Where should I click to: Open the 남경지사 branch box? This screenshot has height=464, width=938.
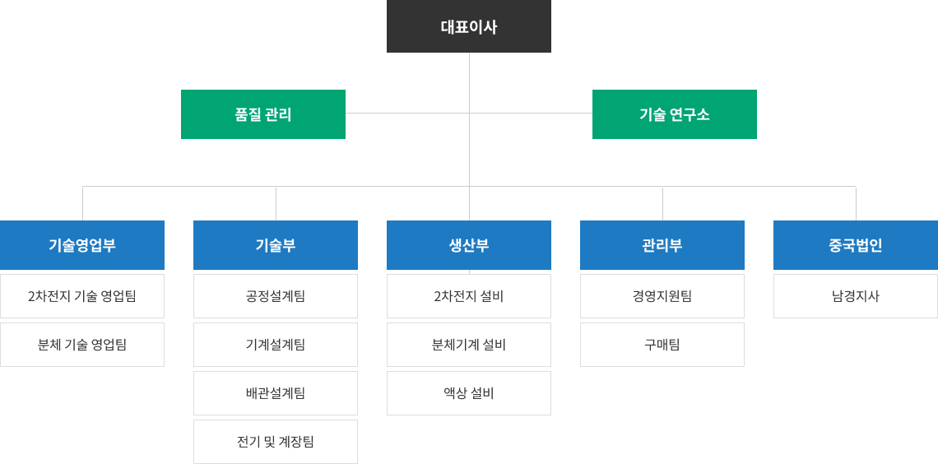(856, 296)
